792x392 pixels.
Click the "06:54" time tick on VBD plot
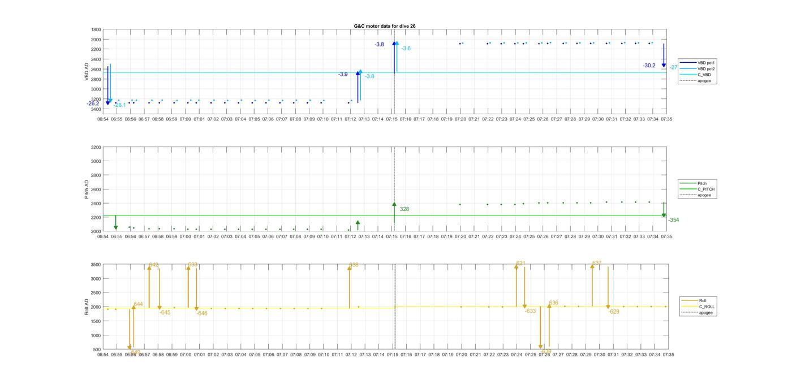coord(103,119)
